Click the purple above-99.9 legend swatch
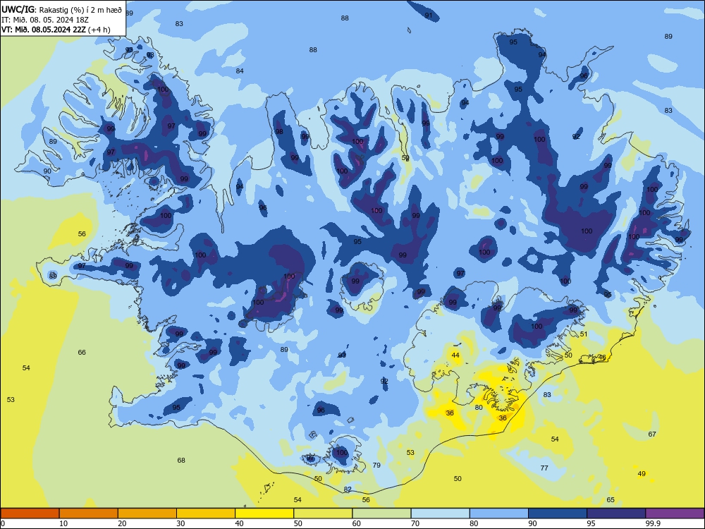Viewport: 705px width, 529px height. point(675,513)
